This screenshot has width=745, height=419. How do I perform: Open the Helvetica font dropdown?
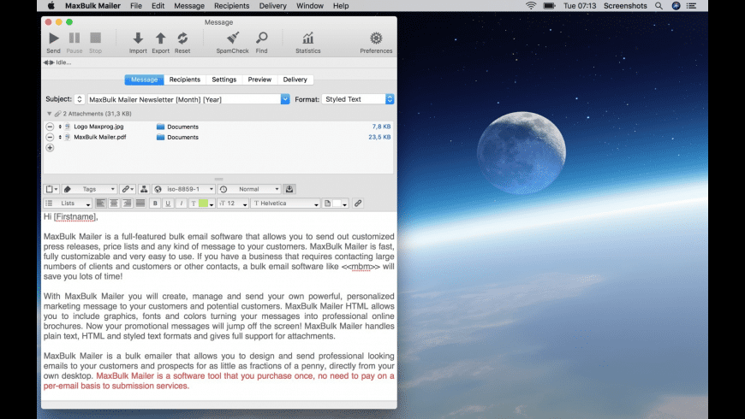click(x=285, y=204)
